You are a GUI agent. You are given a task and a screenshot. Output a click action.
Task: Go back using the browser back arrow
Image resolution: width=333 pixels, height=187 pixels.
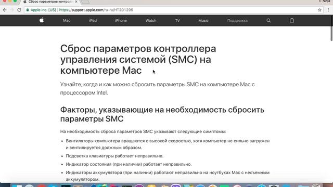[5, 10]
